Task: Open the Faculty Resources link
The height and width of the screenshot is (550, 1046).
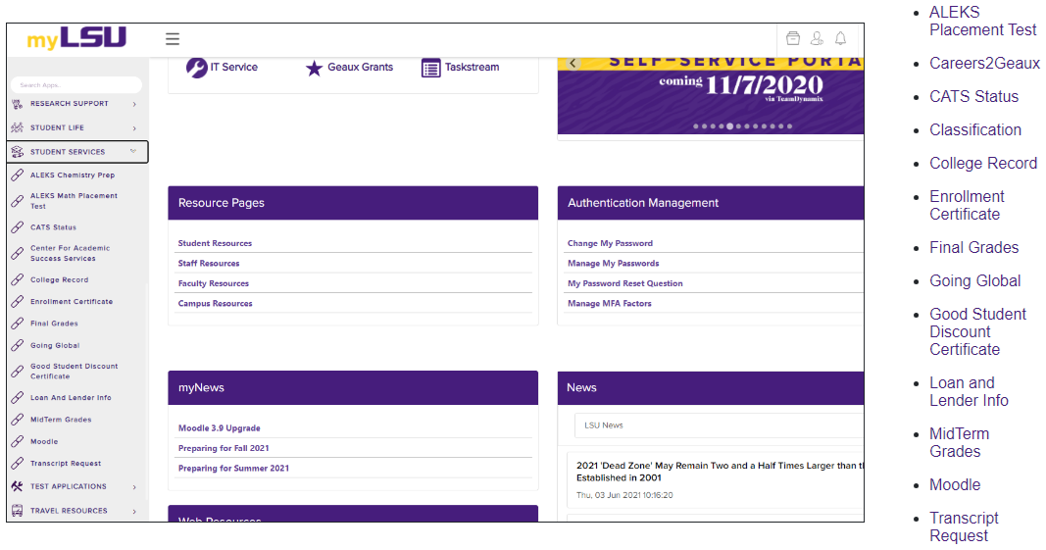Action: [214, 283]
